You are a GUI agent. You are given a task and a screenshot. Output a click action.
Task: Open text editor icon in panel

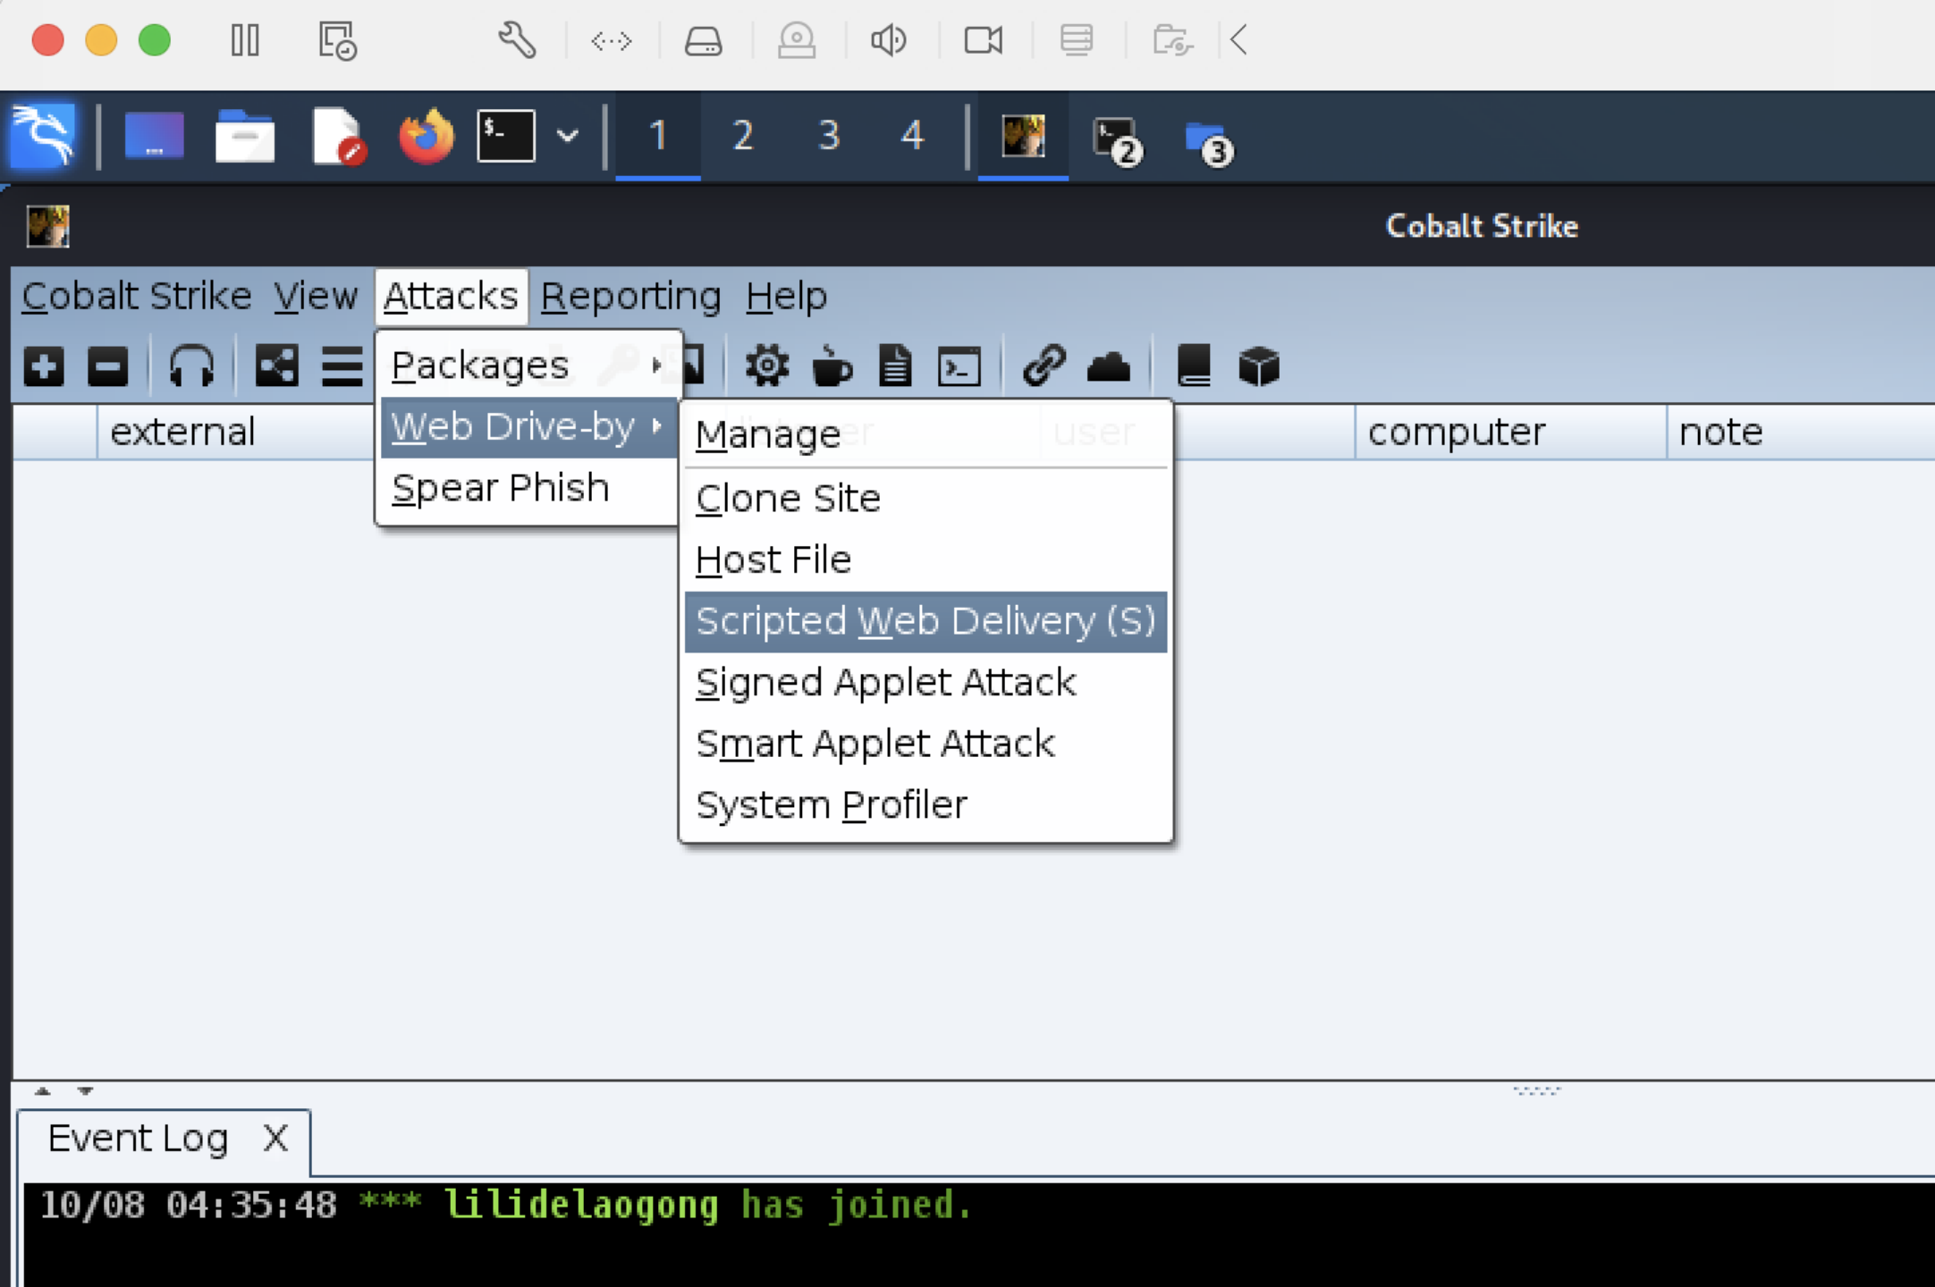338,137
